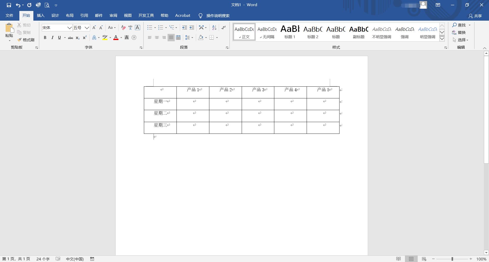Expand the styles gallery fully
Viewport: 489px width, 262px height.
coord(442,39)
